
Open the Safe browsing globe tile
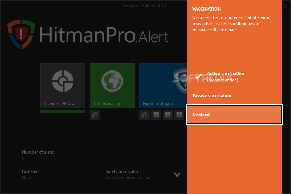pos(112,86)
